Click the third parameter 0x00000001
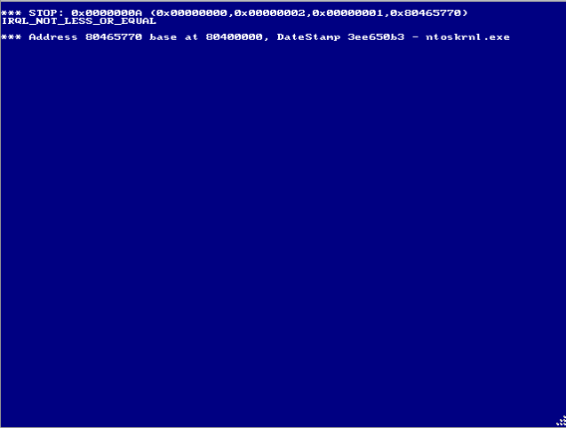566x428 pixels. coord(347,13)
